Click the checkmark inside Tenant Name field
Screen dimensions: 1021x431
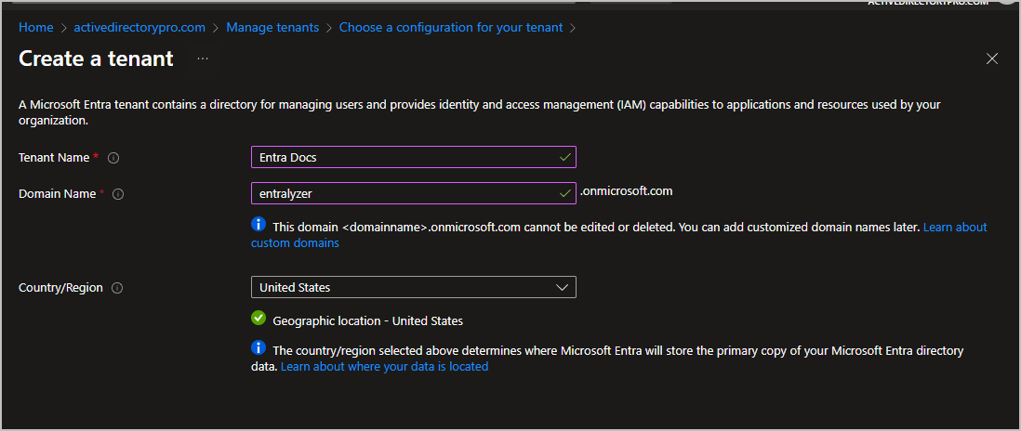point(564,157)
